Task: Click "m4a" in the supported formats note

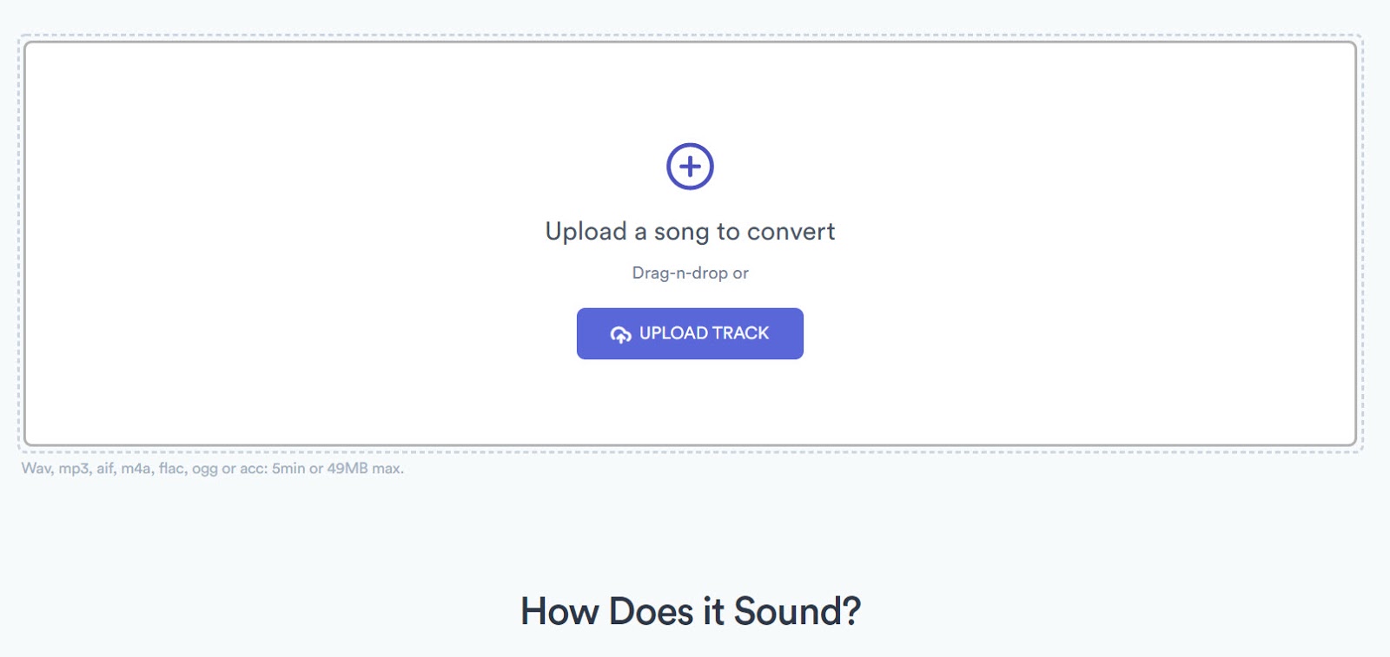Action: point(136,469)
